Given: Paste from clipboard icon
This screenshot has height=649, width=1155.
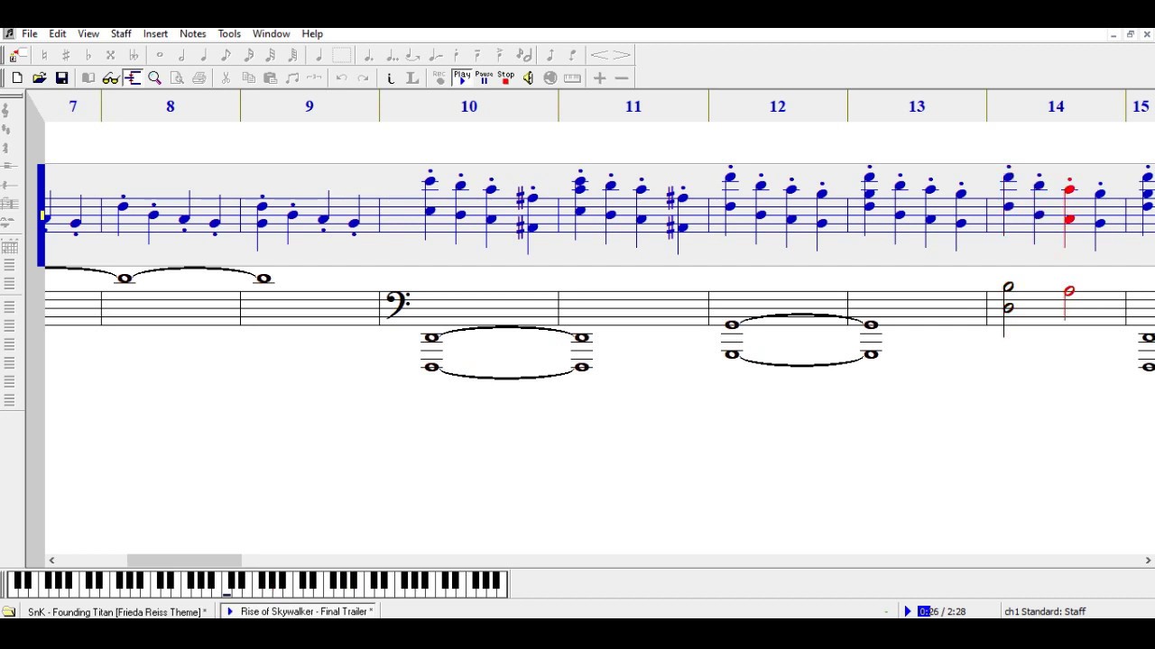Looking at the screenshot, I should pos(270,78).
